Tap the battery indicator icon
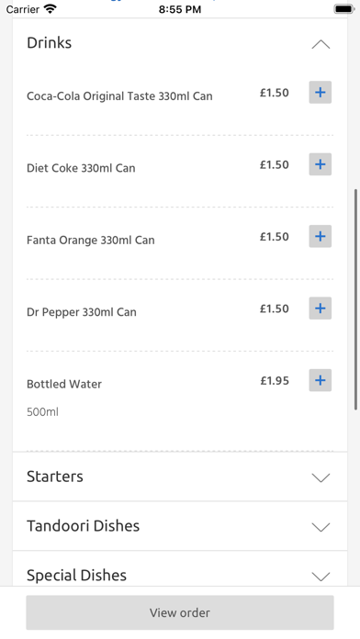Screen dimensions: 360x639 pyautogui.click(x=344, y=9)
